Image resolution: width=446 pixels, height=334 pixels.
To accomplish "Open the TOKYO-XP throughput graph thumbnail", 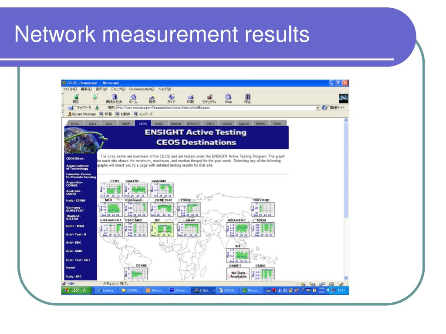I will click(263, 209).
